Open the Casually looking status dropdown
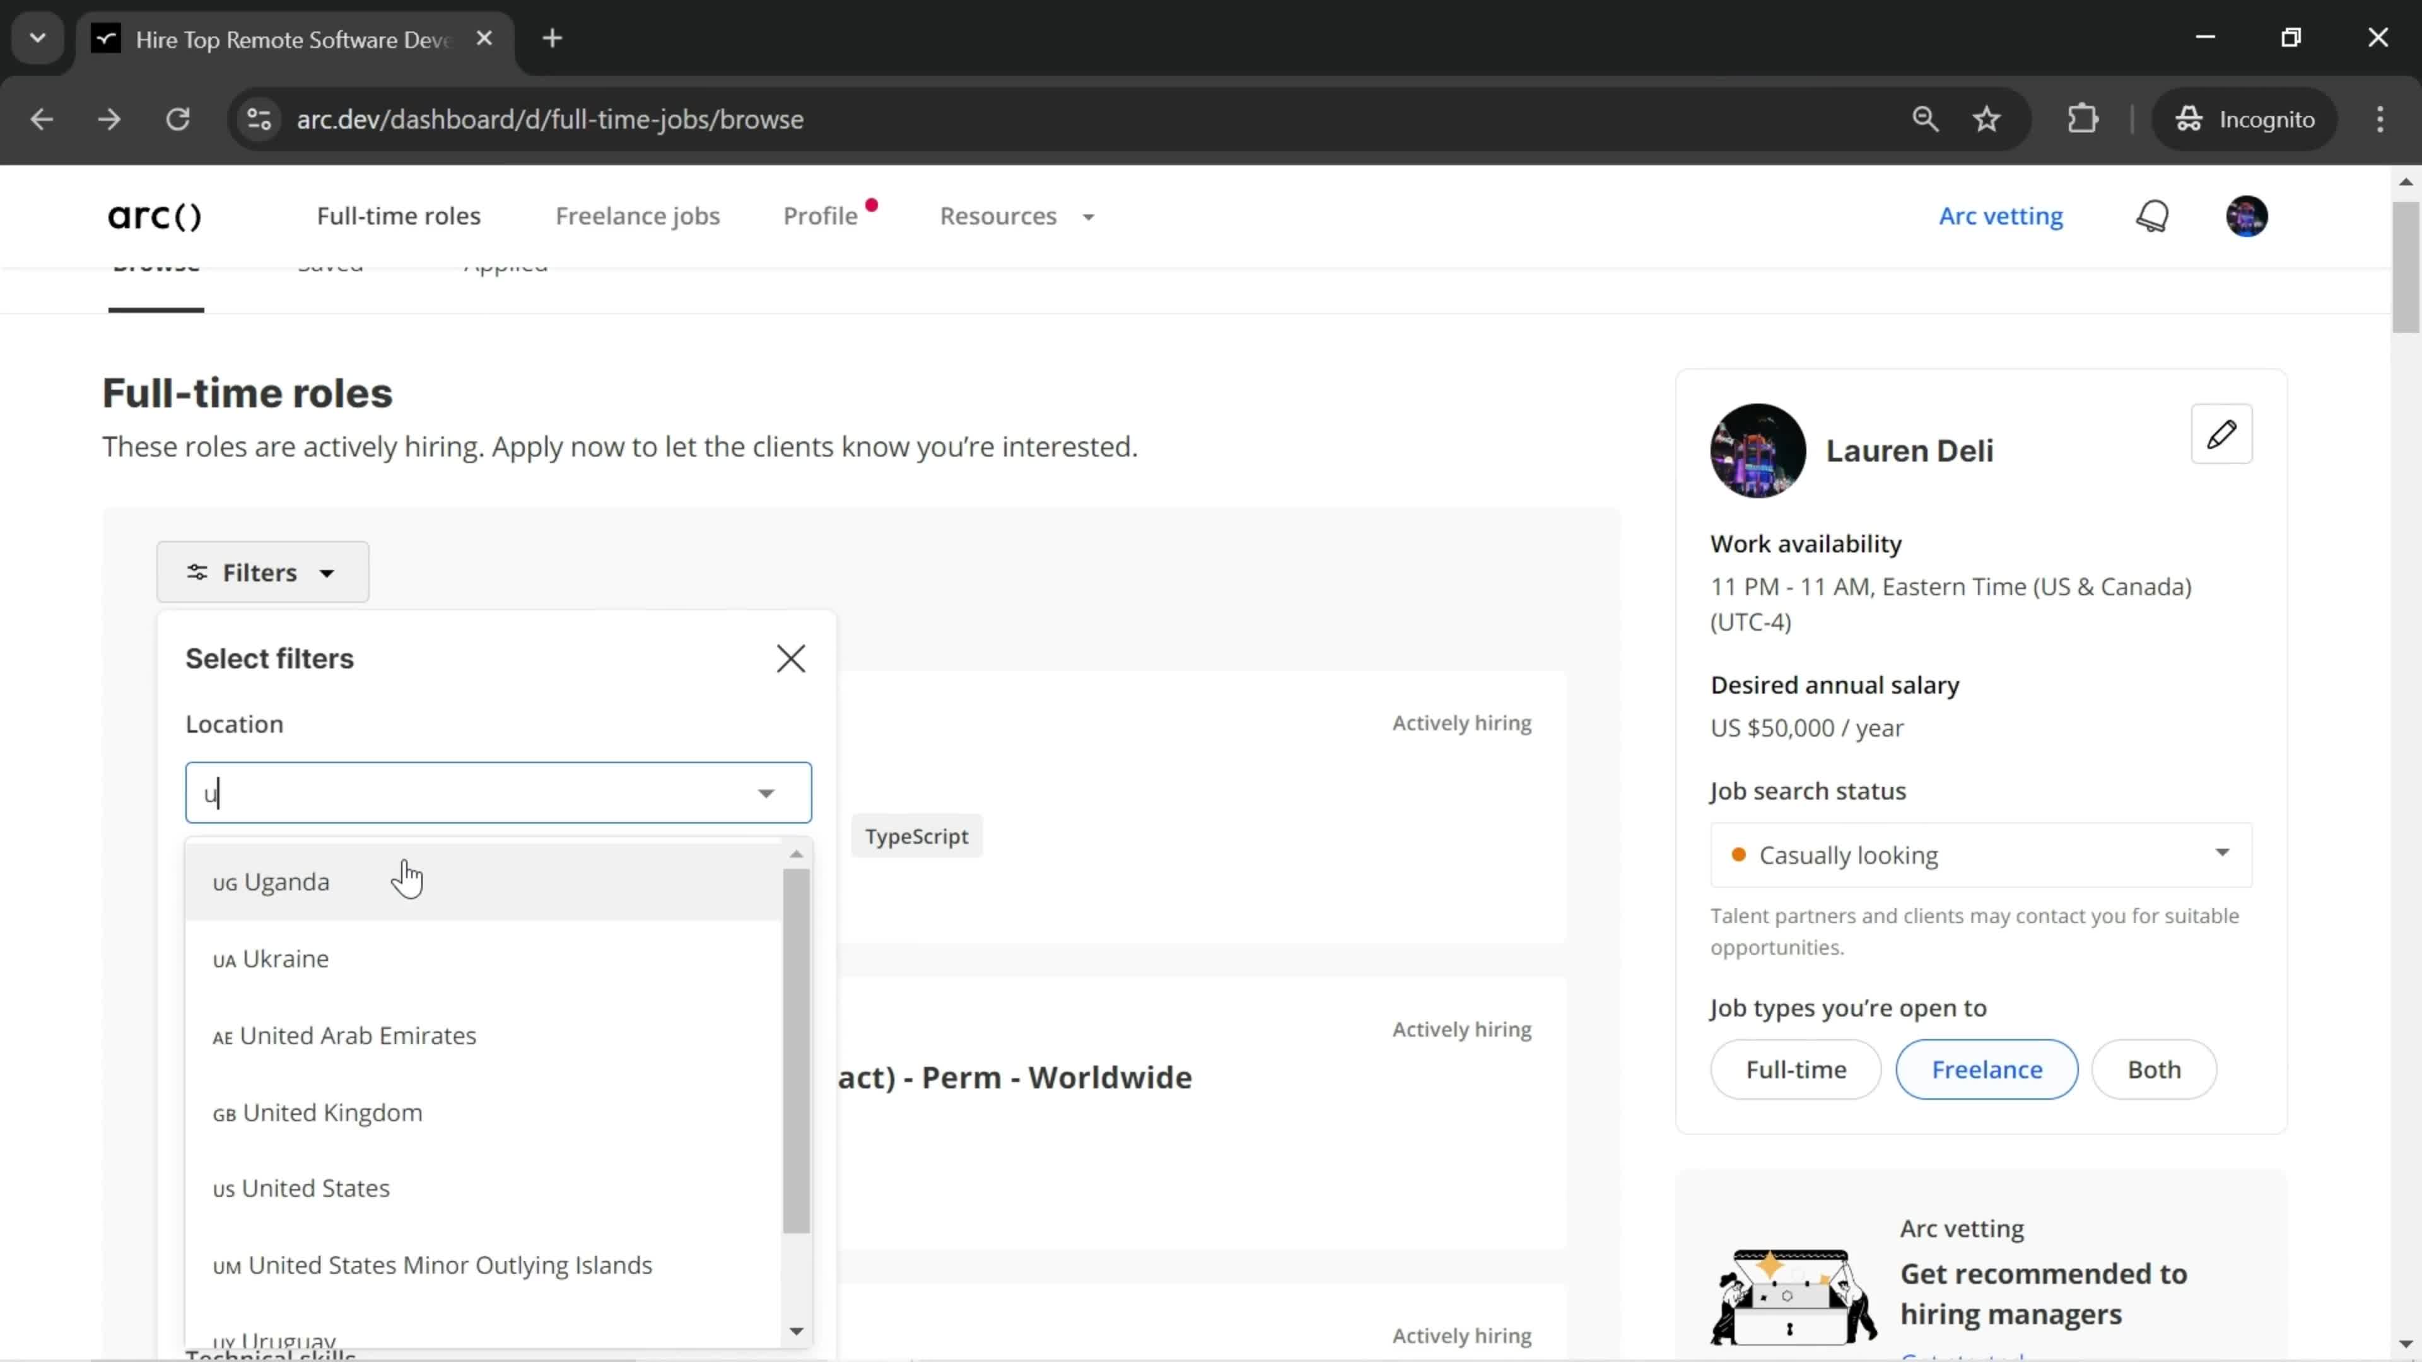The image size is (2422, 1362). click(x=1980, y=856)
